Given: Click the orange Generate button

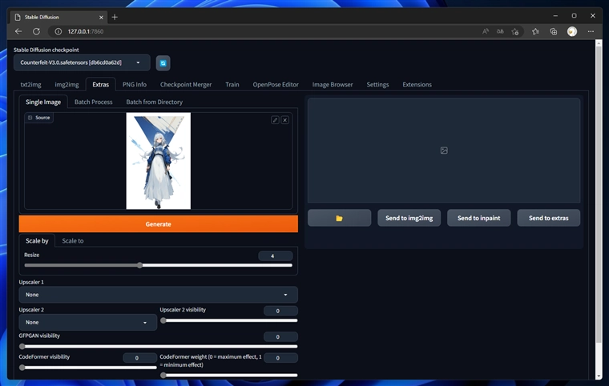Looking at the screenshot, I should pyautogui.click(x=158, y=224).
